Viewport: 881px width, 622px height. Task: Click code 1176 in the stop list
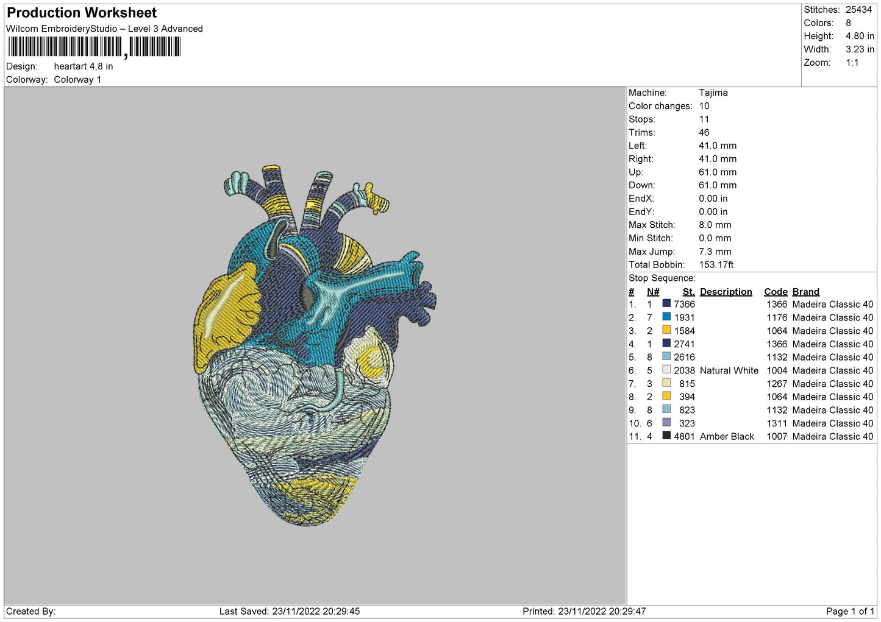point(777,317)
